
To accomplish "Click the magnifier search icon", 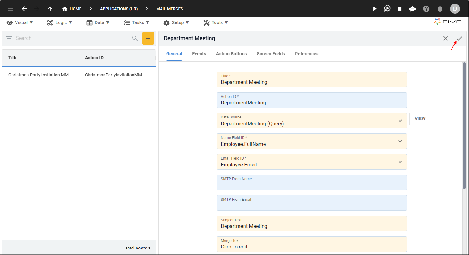I will click(135, 38).
